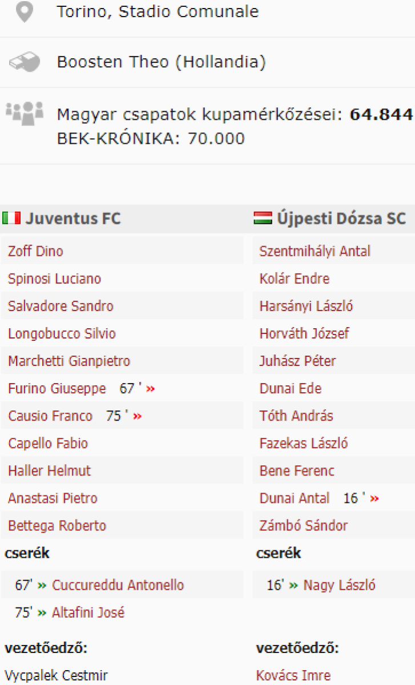Click the Italian flag icon

[x=11, y=218]
